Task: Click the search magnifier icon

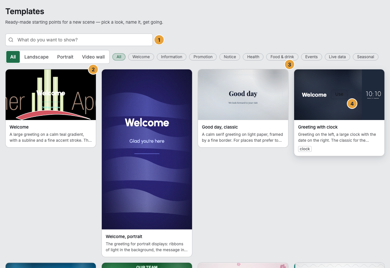Action: coord(11,40)
